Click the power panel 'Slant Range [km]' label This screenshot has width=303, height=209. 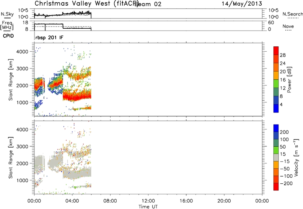click(11, 80)
